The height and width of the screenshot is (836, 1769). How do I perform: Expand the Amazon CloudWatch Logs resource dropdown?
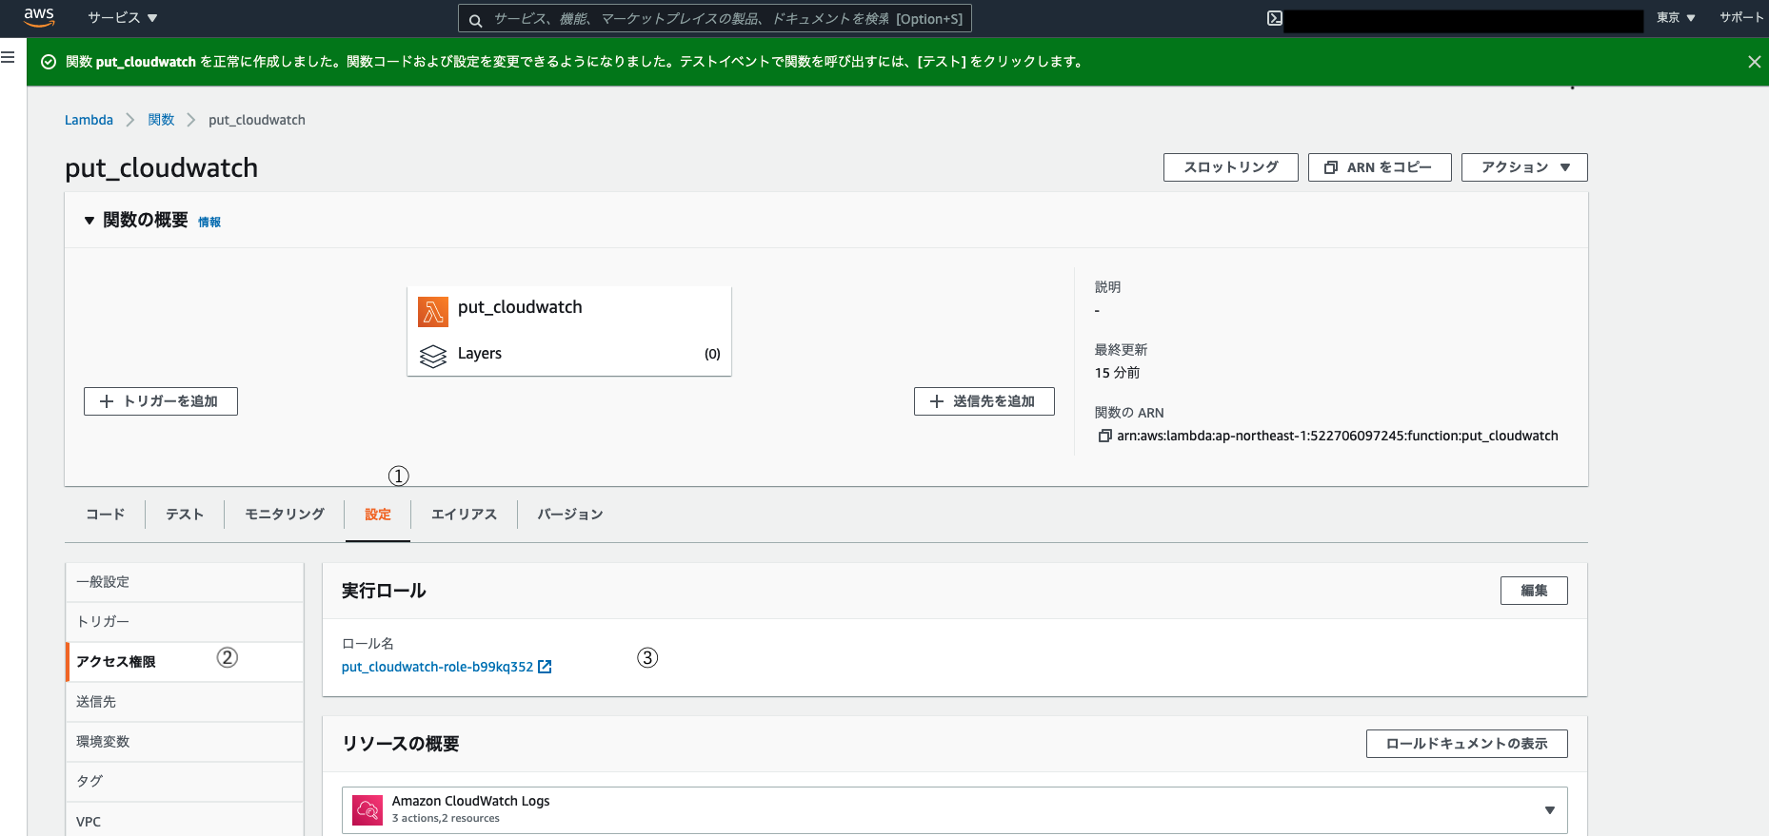[1550, 810]
